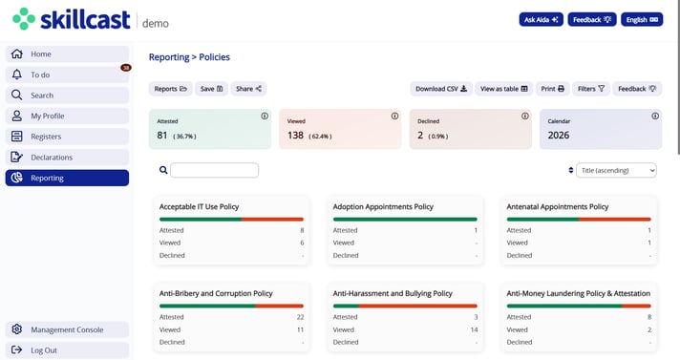Click the magnifier icon beside Search
Screen dimensions: 680x360
[x=17, y=95]
